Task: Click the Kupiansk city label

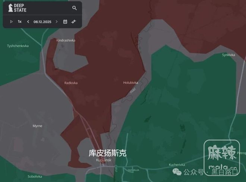Action: coord(103,160)
